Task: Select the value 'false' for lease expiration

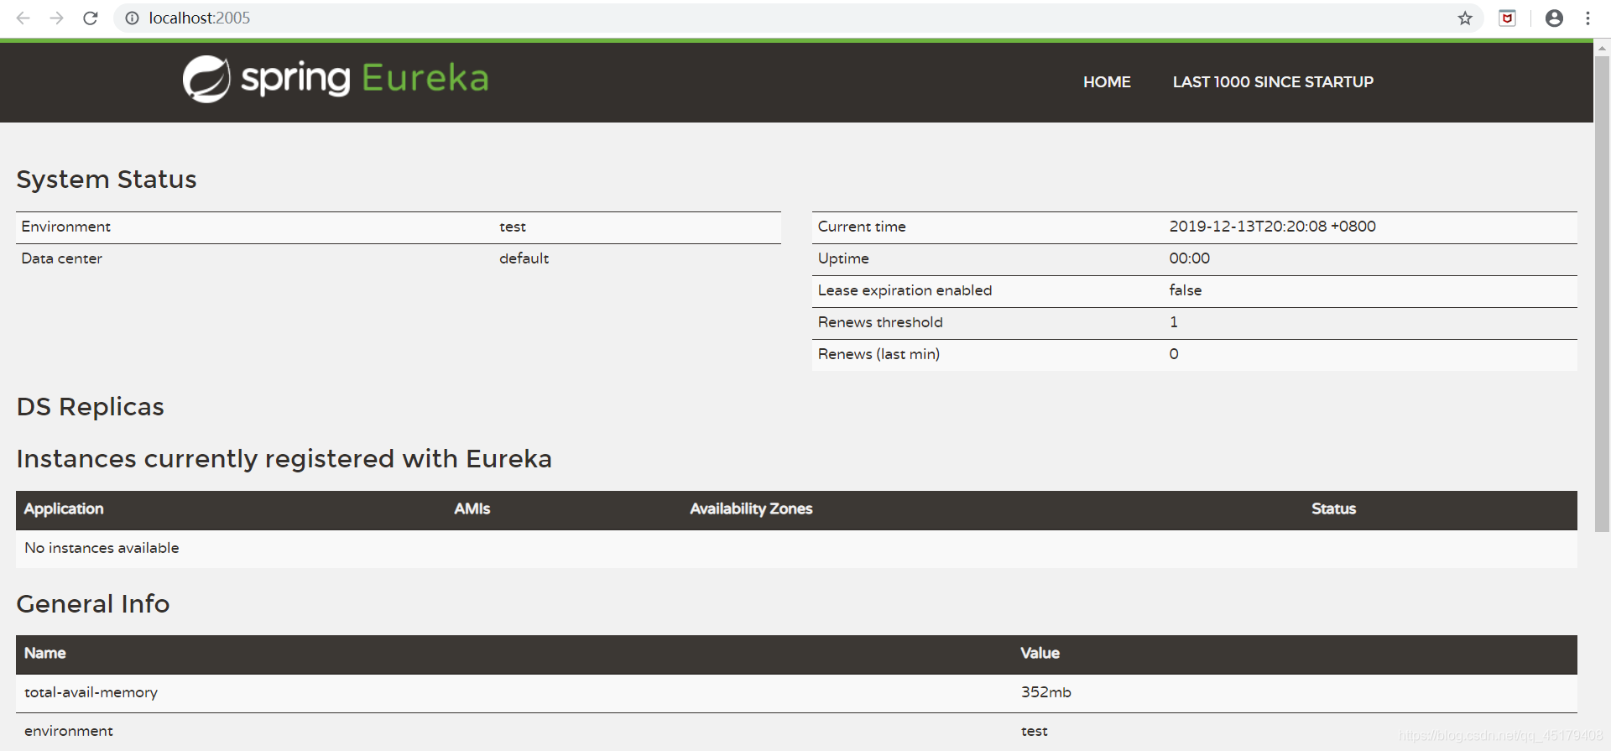Action: [1185, 290]
